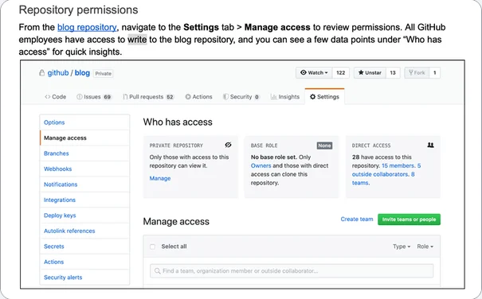Click the watchers count 122

click(341, 72)
